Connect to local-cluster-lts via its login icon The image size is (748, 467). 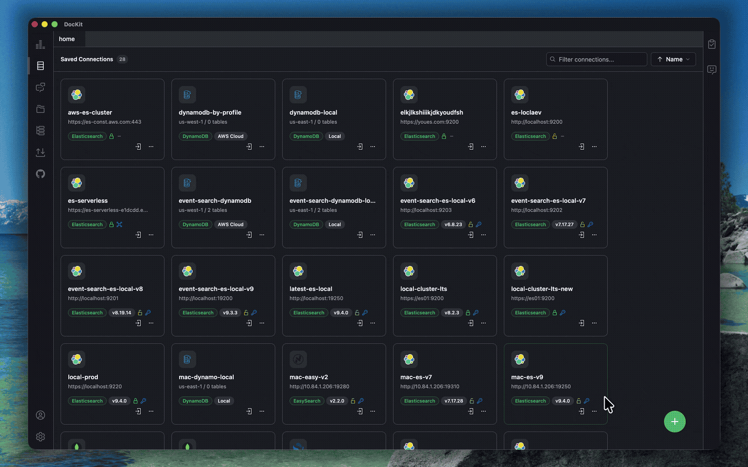[x=471, y=323]
